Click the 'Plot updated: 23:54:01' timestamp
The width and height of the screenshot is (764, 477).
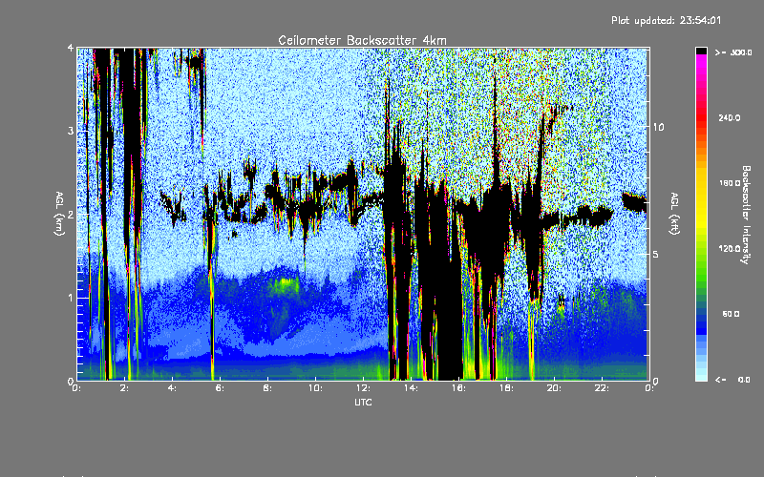666,20
